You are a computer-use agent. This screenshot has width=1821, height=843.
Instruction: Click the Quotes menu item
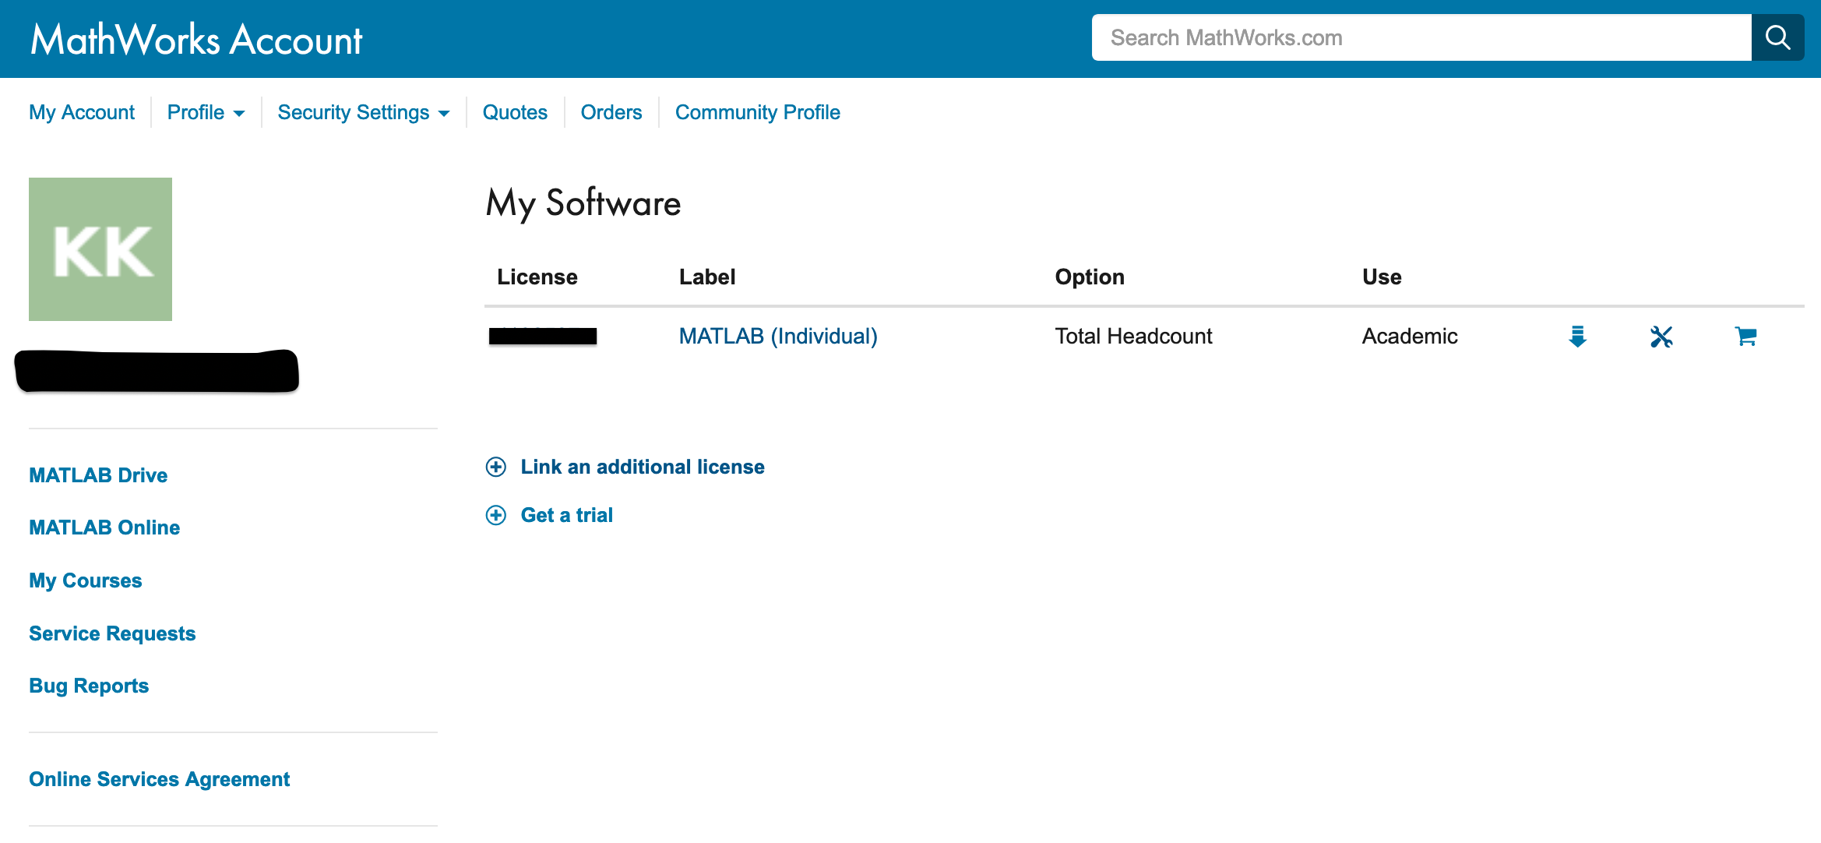click(x=515, y=113)
